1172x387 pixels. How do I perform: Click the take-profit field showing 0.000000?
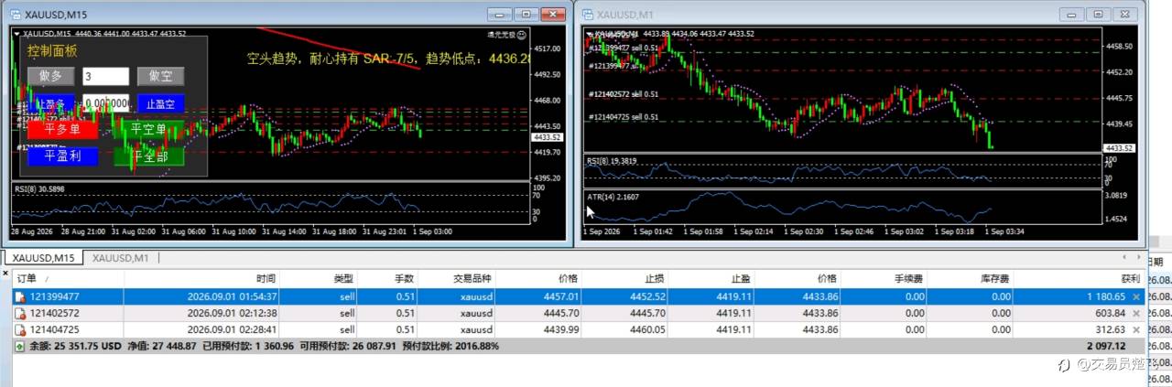pyautogui.click(x=106, y=103)
